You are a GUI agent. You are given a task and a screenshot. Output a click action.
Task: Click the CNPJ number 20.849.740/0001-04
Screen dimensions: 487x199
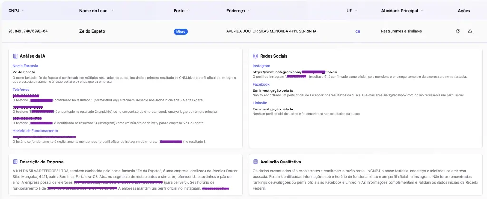pyautogui.click(x=28, y=31)
